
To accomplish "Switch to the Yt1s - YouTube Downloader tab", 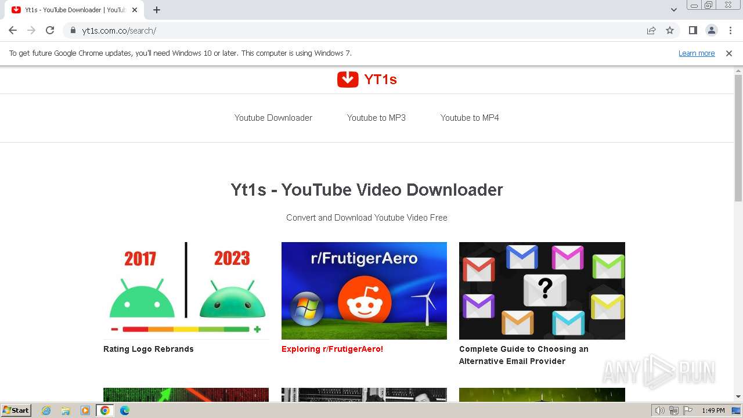I will click(74, 10).
